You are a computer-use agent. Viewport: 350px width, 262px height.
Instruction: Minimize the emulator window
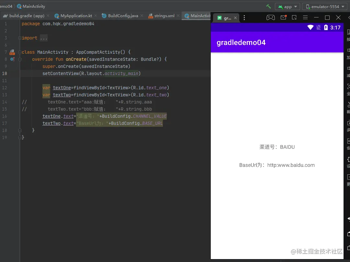tap(316, 17)
